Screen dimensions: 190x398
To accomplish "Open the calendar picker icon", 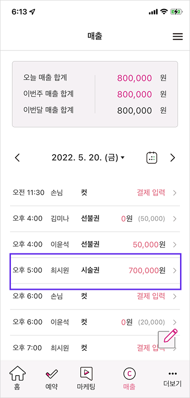I will pyautogui.click(x=152, y=158).
